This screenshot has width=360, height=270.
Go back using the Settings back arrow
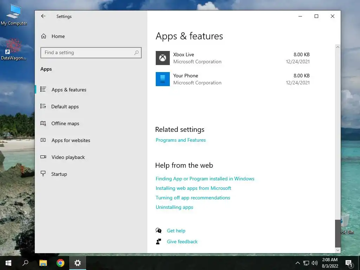tap(43, 16)
